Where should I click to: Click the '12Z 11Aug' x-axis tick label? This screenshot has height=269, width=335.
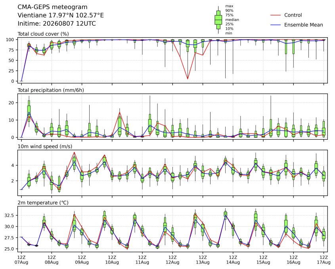[142, 260]
